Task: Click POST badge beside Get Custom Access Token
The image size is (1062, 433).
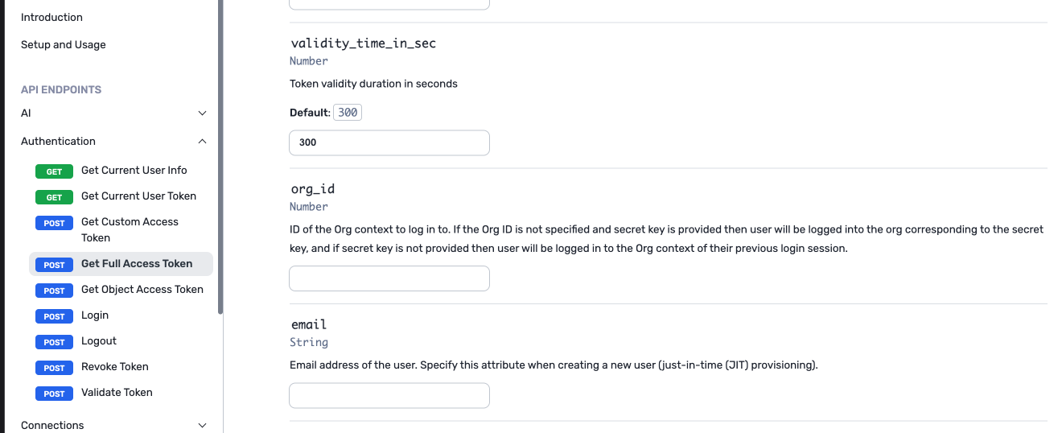Action: [x=54, y=223]
